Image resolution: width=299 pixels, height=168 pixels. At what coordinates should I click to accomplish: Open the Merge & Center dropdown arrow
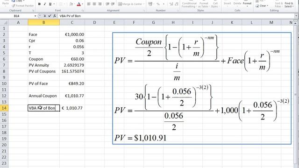click(x=144, y=4)
